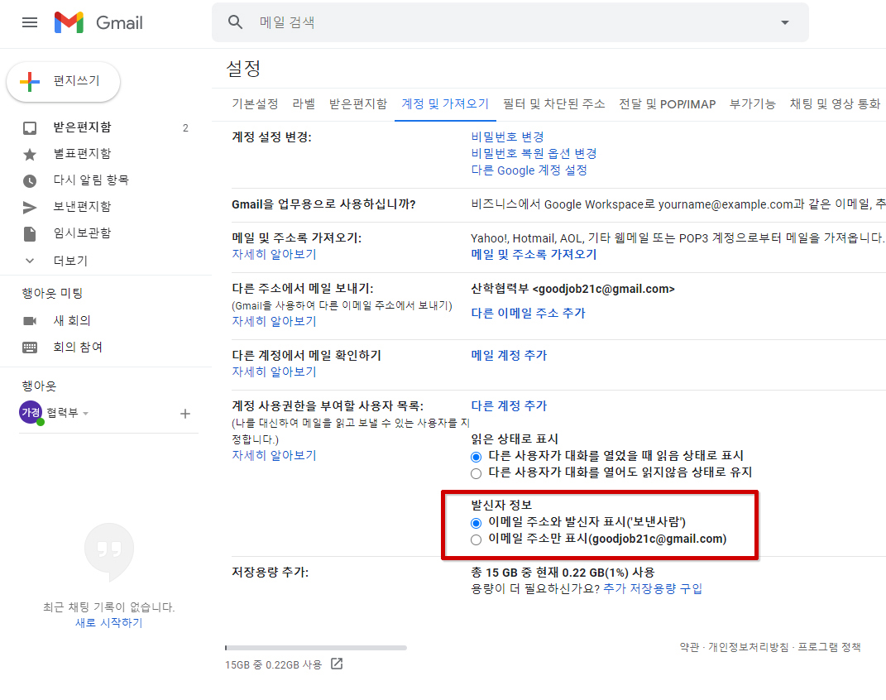Open the main menu hamburger icon
886x700 pixels.
(x=30, y=22)
